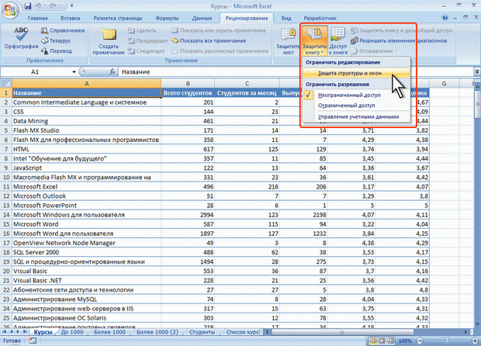Open Справочники research pane
The width and height of the screenshot is (481, 346).
(63, 30)
